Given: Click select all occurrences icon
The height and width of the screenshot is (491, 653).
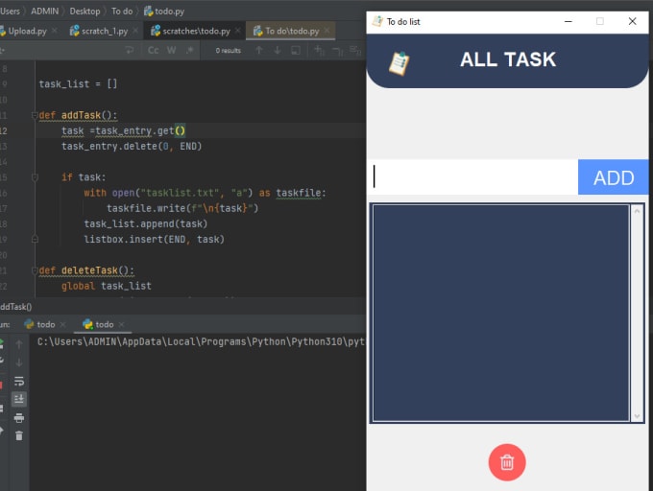Looking at the screenshot, I should [355, 50].
